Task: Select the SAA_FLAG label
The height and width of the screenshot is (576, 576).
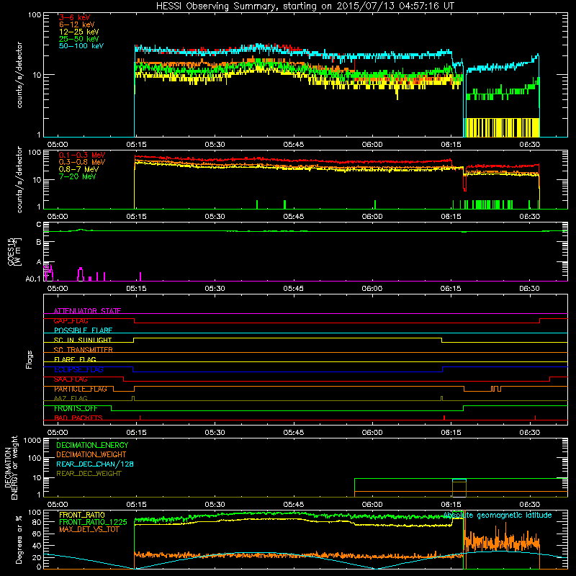Action: [71, 379]
